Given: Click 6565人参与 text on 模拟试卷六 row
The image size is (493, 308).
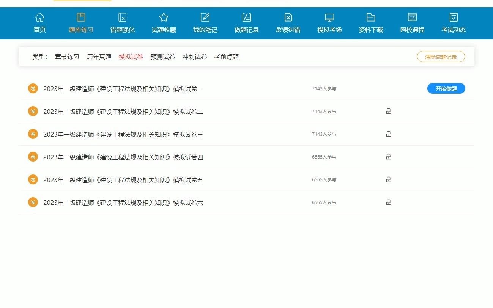Looking at the screenshot, I should tap(324, 203).
